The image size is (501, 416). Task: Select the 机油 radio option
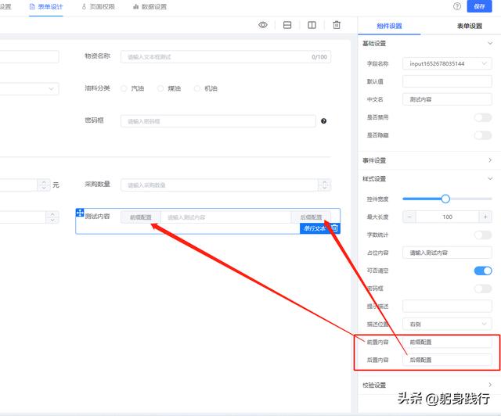pyautogui.click(x=197, y=88)
